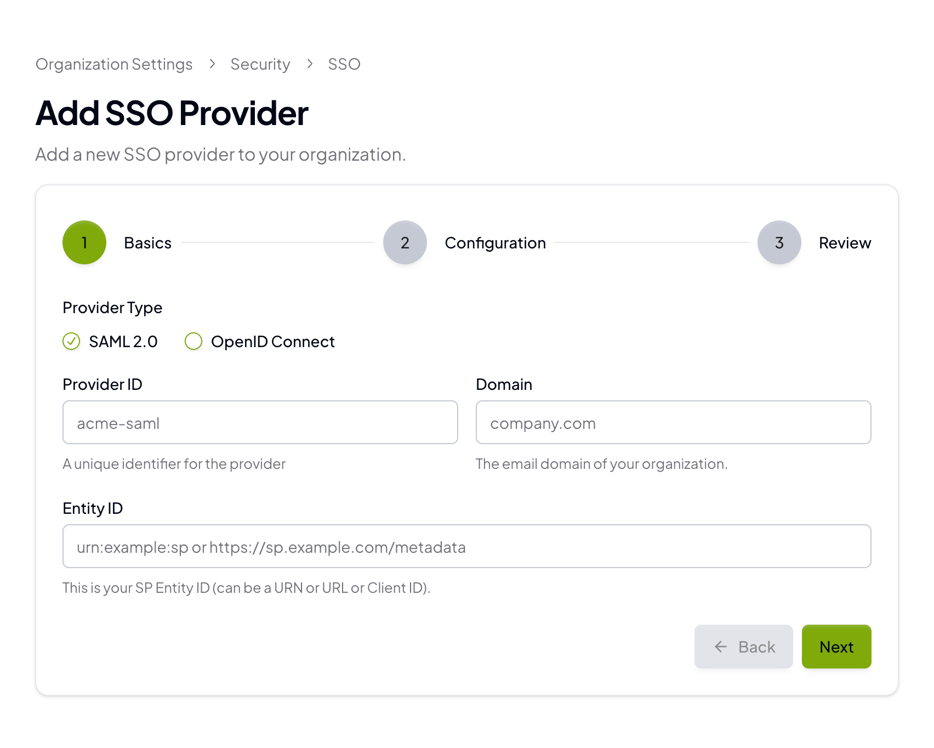Click the Back button

(x=743, y=647)
